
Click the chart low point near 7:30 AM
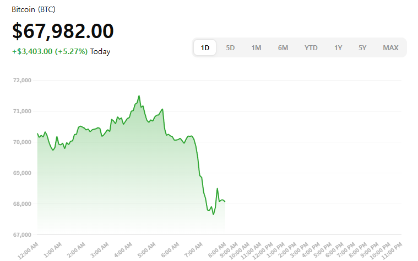(213, 214)
